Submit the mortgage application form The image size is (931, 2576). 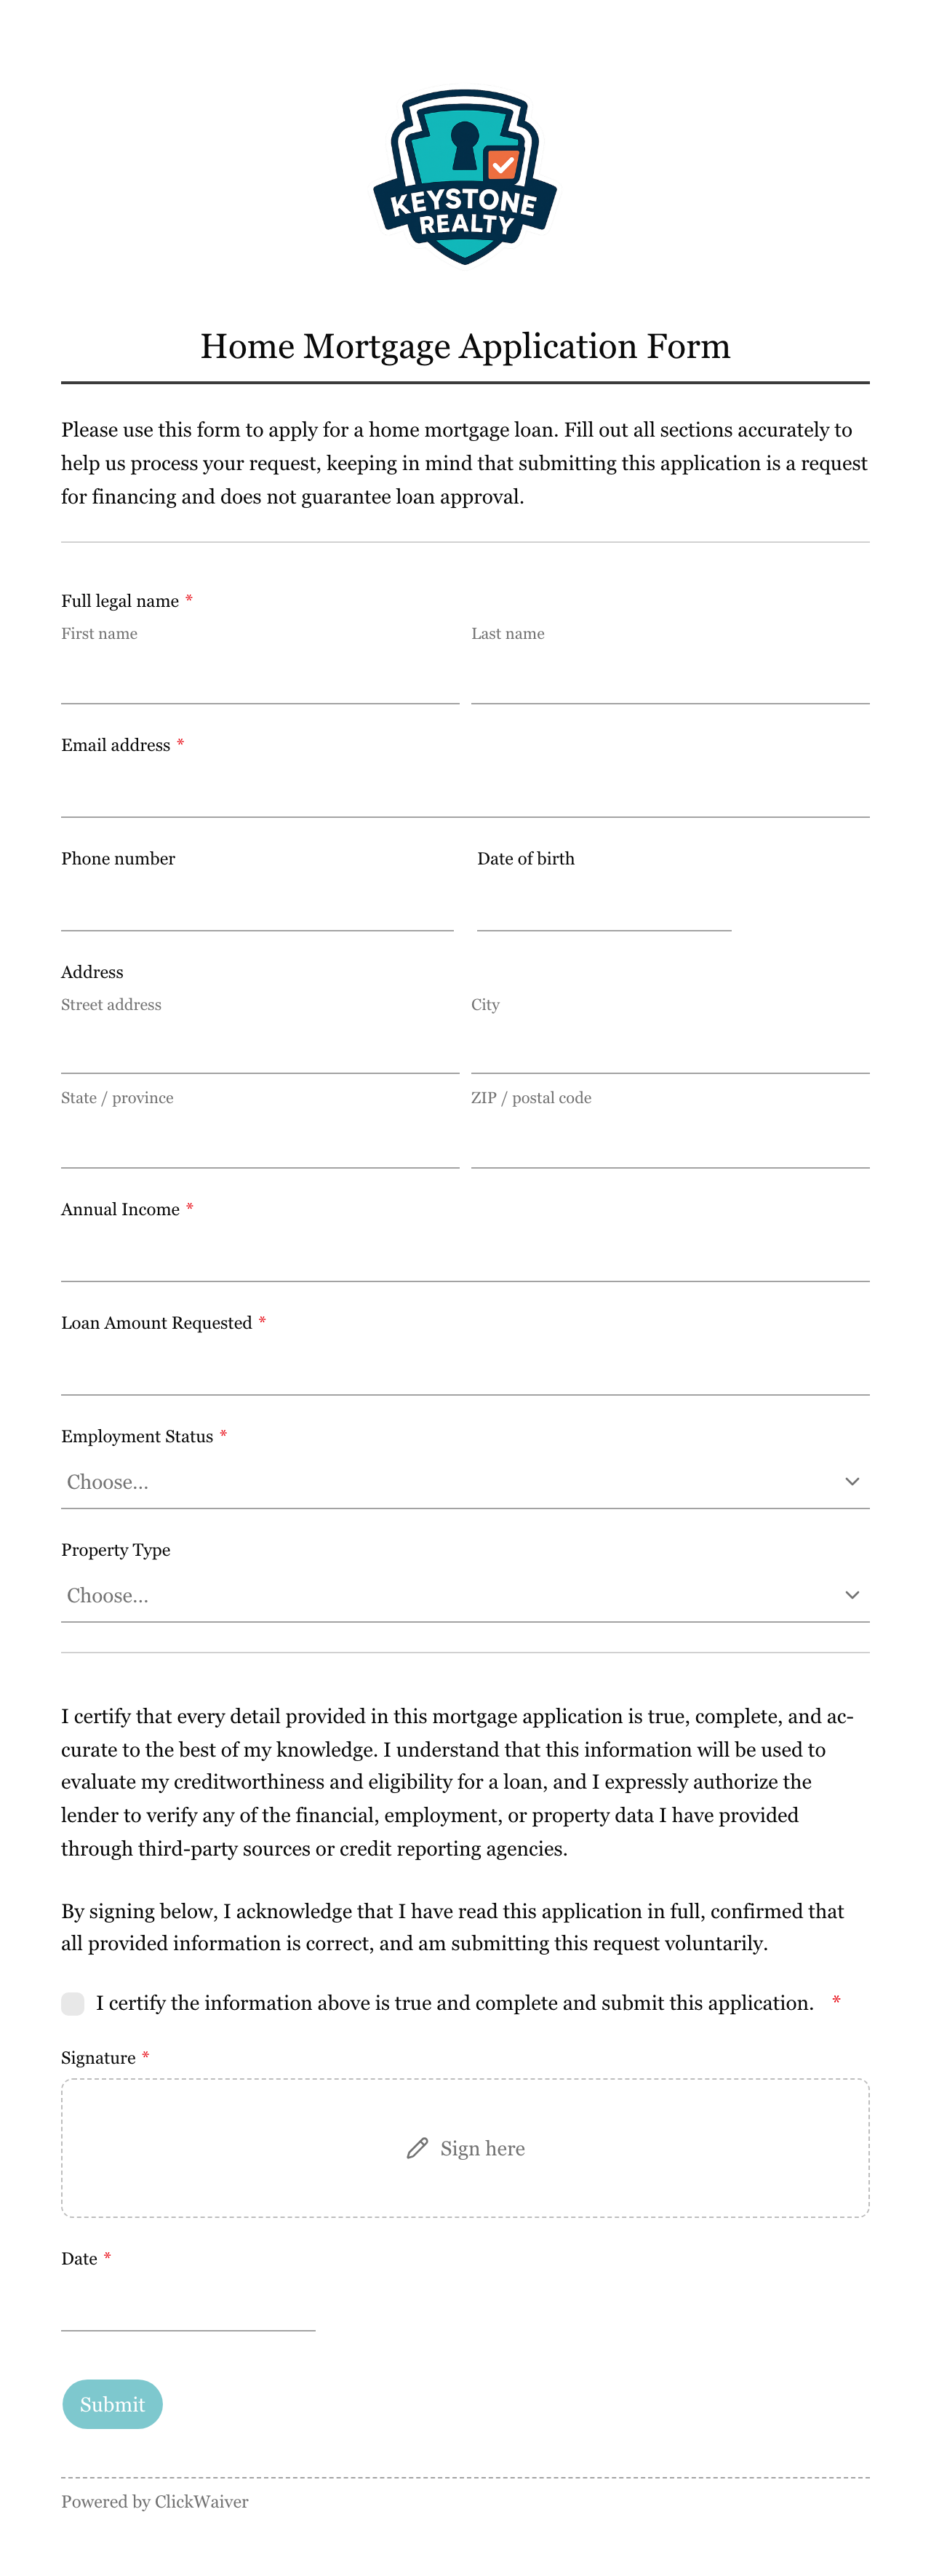tap(112, 2404)
